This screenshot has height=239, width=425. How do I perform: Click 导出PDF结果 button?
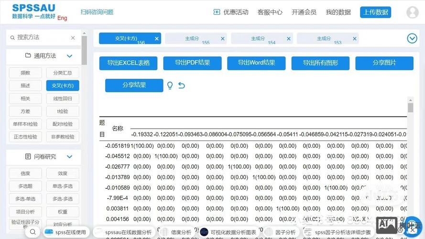click(192, 63)
